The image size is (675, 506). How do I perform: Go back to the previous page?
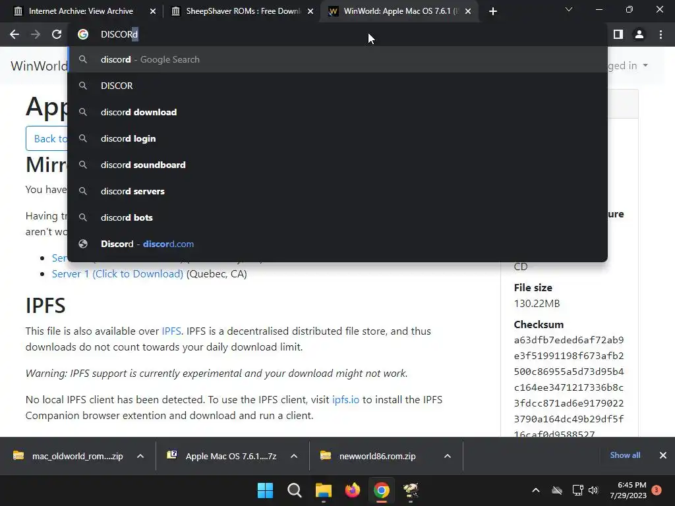coord(15,34)
